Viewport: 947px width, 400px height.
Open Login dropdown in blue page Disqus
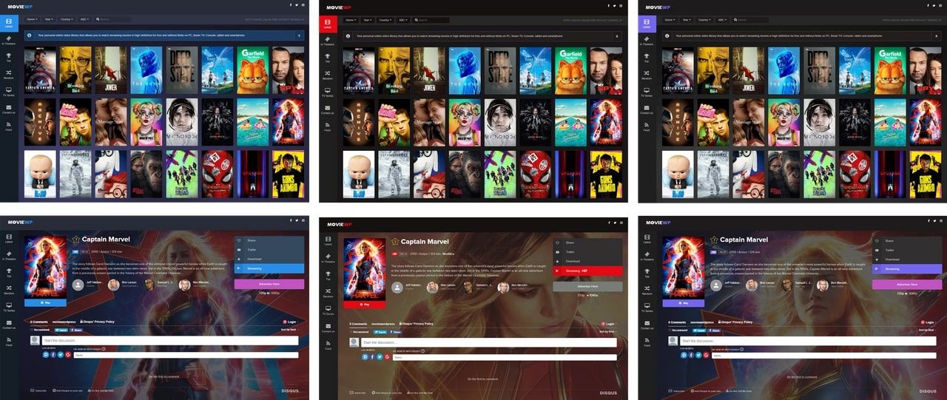[x=291, y=322]
